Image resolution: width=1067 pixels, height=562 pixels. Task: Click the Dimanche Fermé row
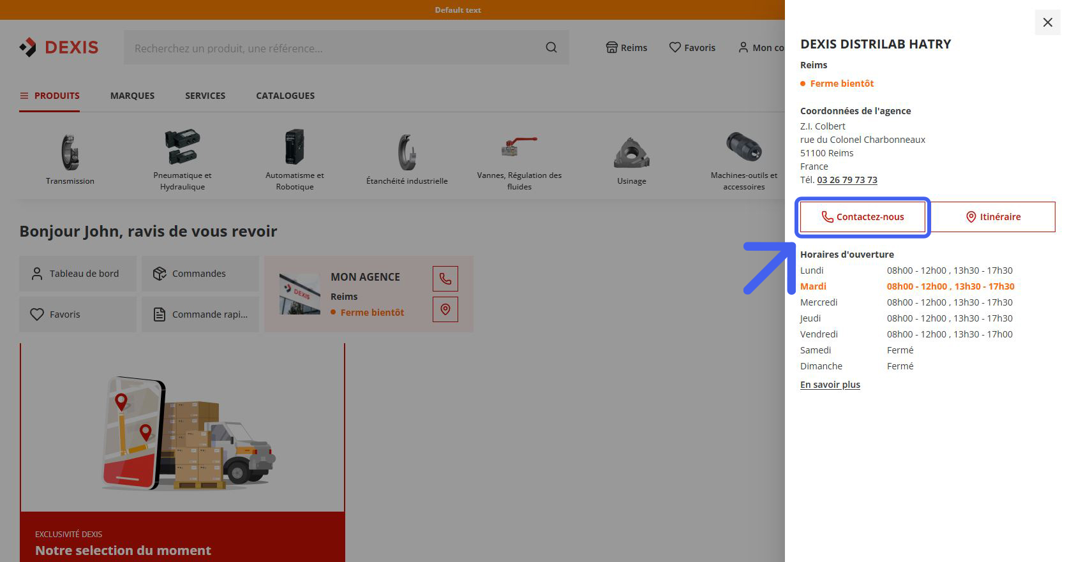tap(857, 366)
